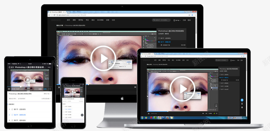The height and width of the screenshot is (131, 270).
Task: Click the large play button on the iMac video
Action: click(103, 58)
